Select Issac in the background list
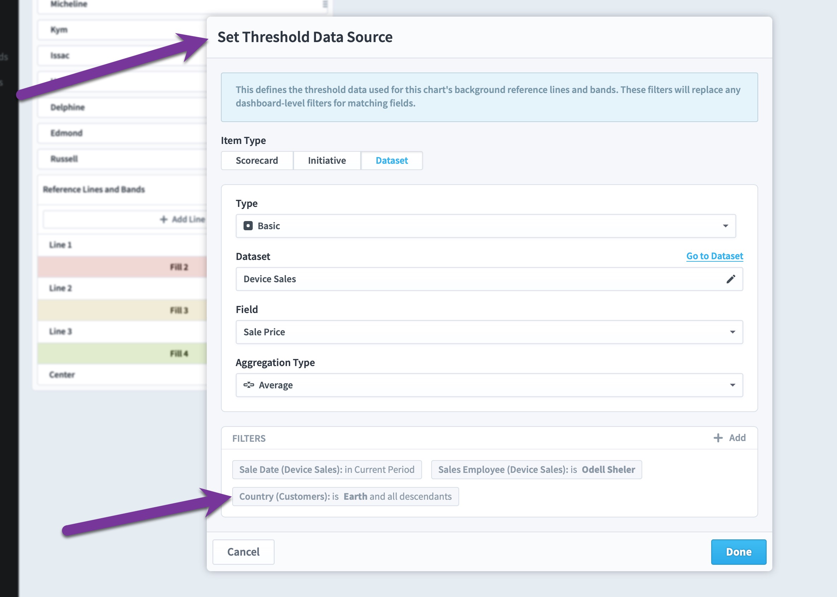Image resolution: width=837 pixels, height=597 pixels. coord(122,56)
